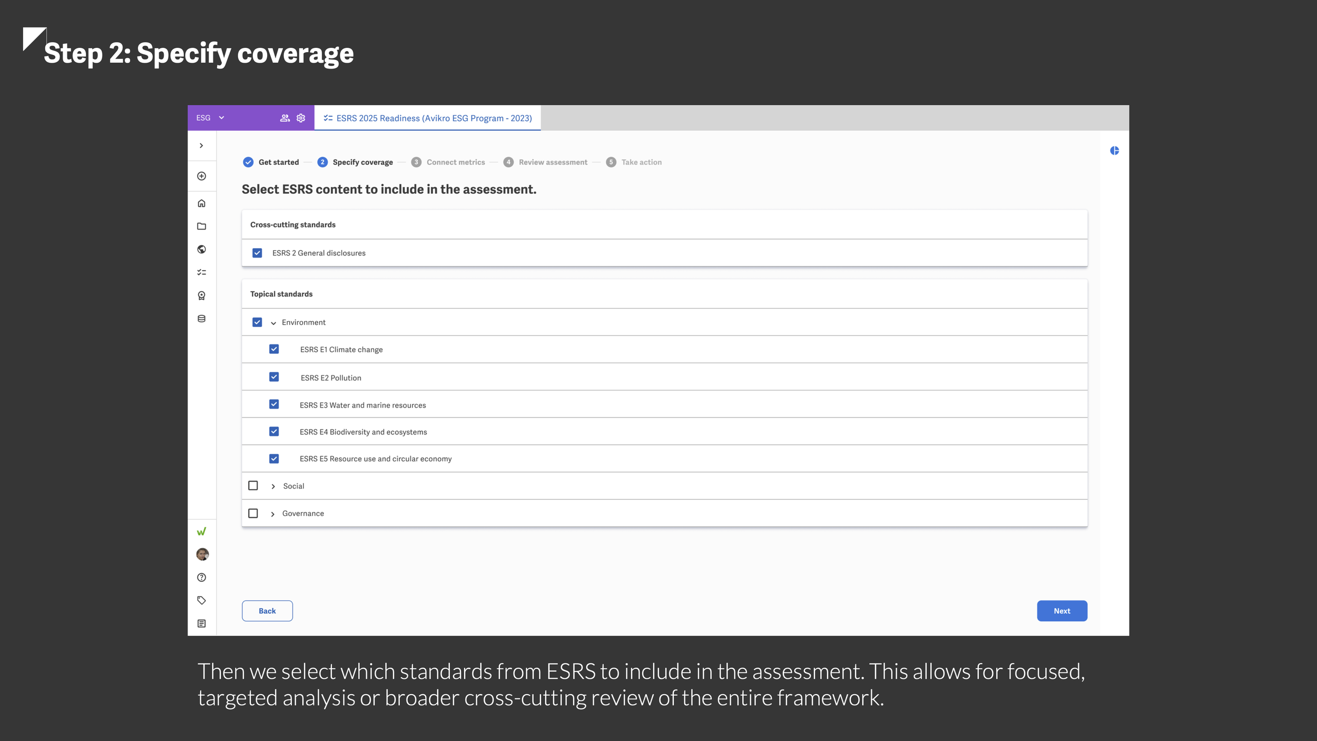This screenshot has height=741, width=1317.
Task: Jump to the Review assessment step
Action: (545, 162)
